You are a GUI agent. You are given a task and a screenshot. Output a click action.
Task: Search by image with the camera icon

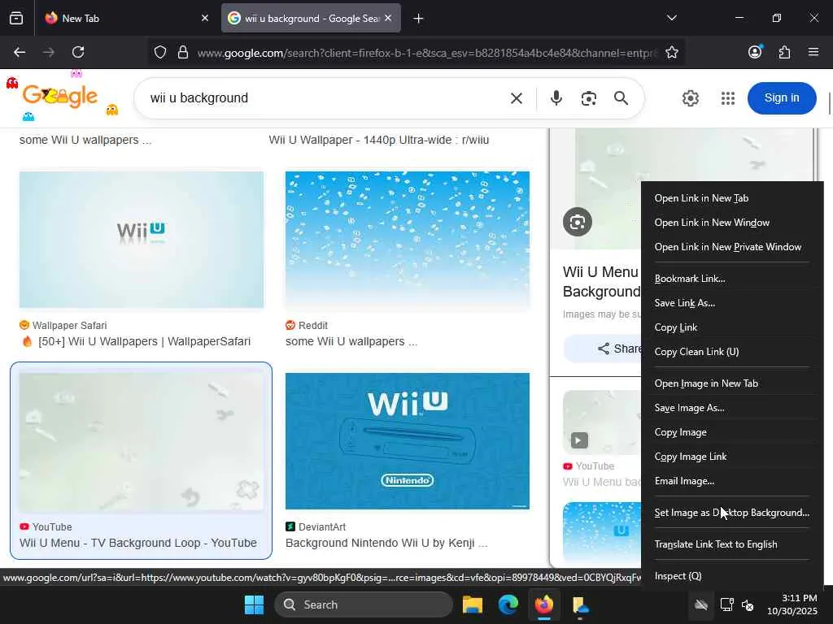589,98
